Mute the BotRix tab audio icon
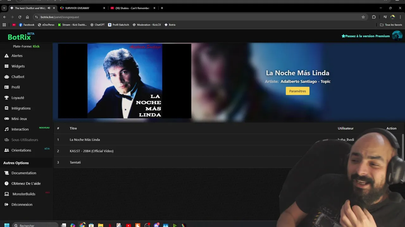The height and width of the screenshot is (227, 405). (x=49, y=8)
